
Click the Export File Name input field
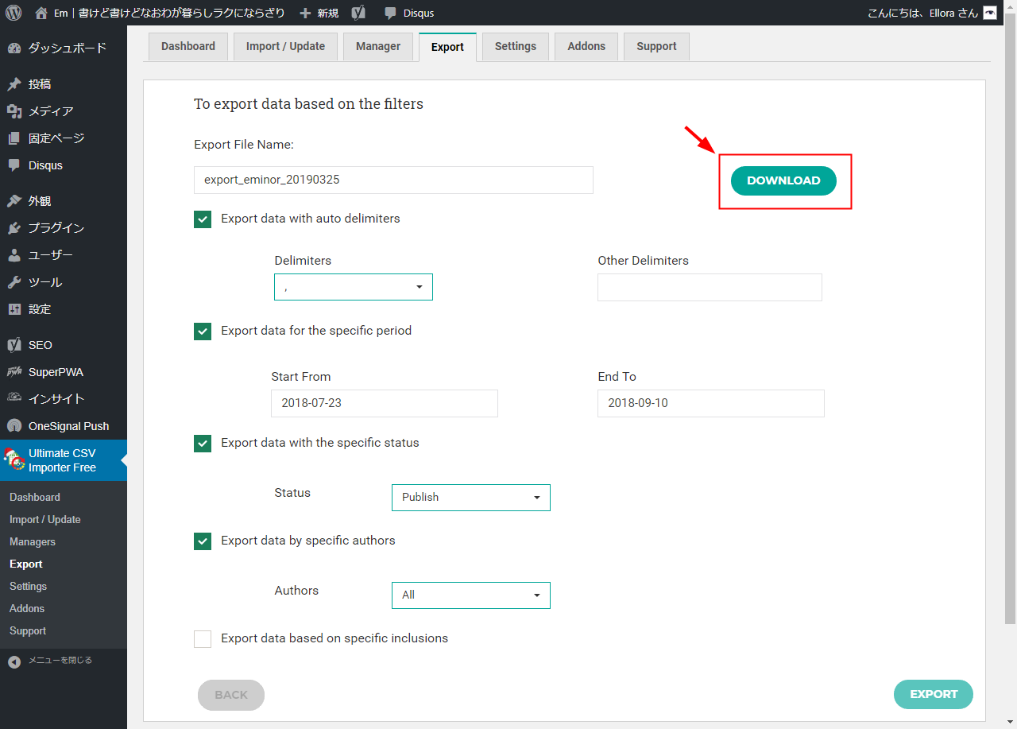393,180
